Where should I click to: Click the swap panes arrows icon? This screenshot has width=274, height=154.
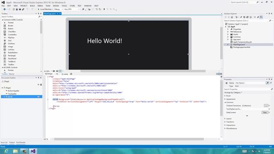pos(57,74)
